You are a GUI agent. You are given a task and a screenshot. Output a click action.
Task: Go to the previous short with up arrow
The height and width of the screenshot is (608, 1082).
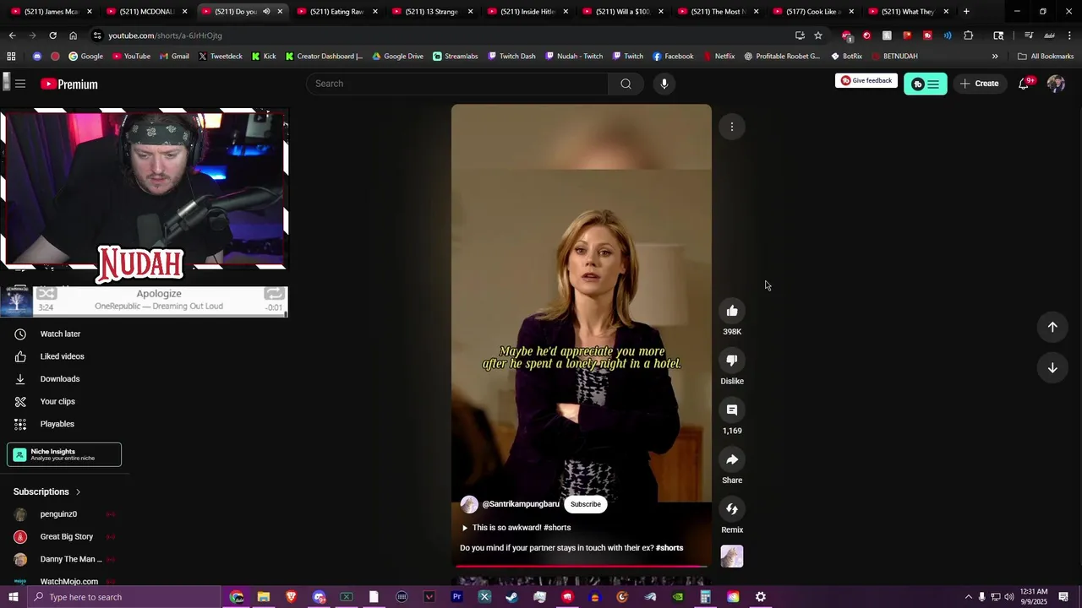coord(1052,327)
